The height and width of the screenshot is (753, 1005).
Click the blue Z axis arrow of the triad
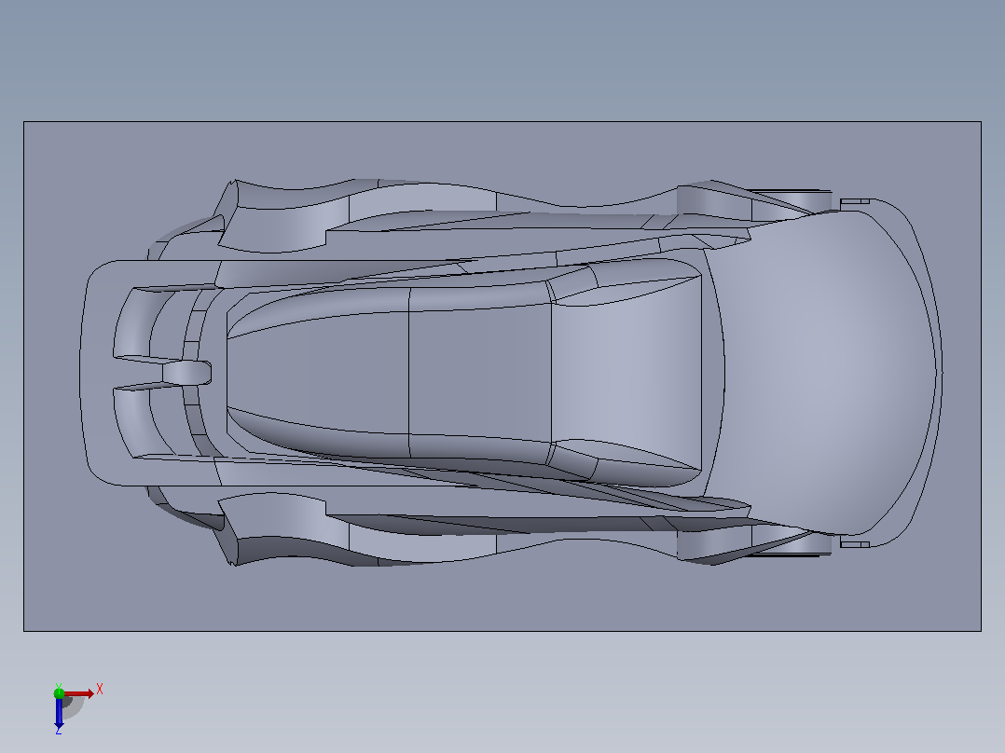[x=59, y=713]
